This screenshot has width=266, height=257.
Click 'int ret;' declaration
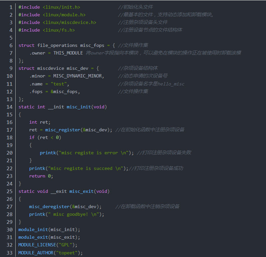[x=40, y=122]
